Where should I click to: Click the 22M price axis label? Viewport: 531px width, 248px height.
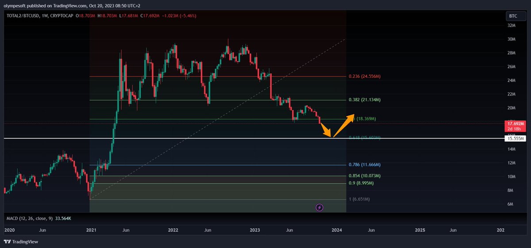512,94
